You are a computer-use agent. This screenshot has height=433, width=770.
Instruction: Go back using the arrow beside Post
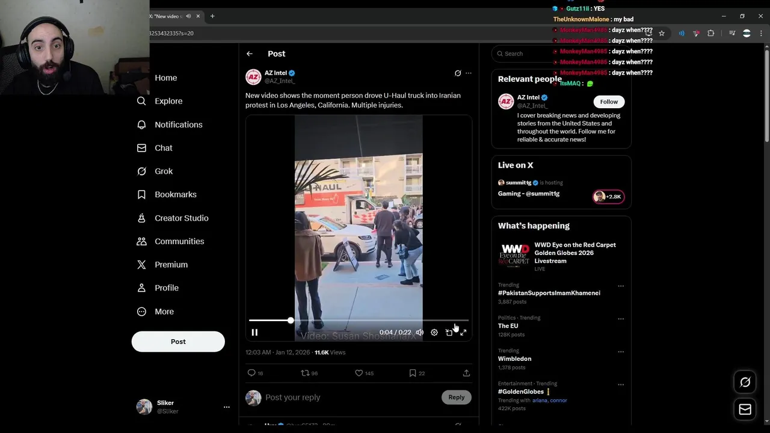coord(250,54)
